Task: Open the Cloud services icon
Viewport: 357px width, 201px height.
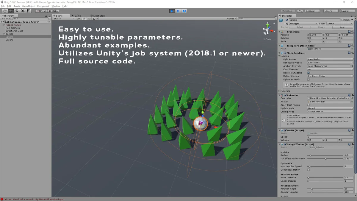Action: click(x=300, y=11)
